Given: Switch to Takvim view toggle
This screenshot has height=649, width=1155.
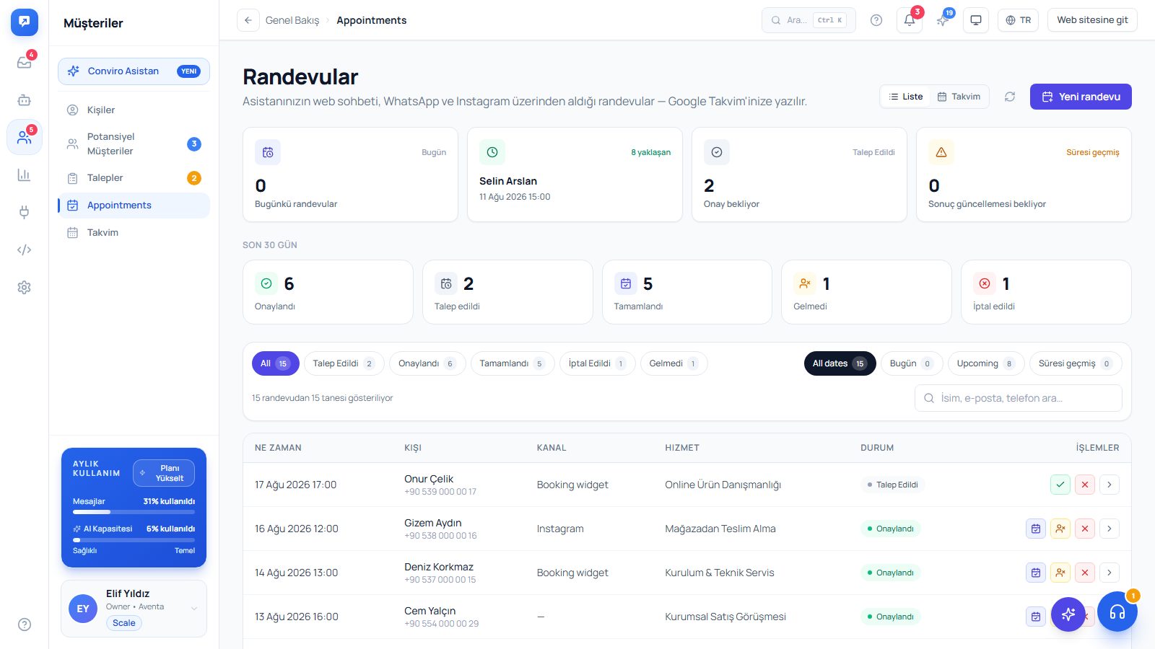Looking at the screenshot, I should [x=959, y=97].
